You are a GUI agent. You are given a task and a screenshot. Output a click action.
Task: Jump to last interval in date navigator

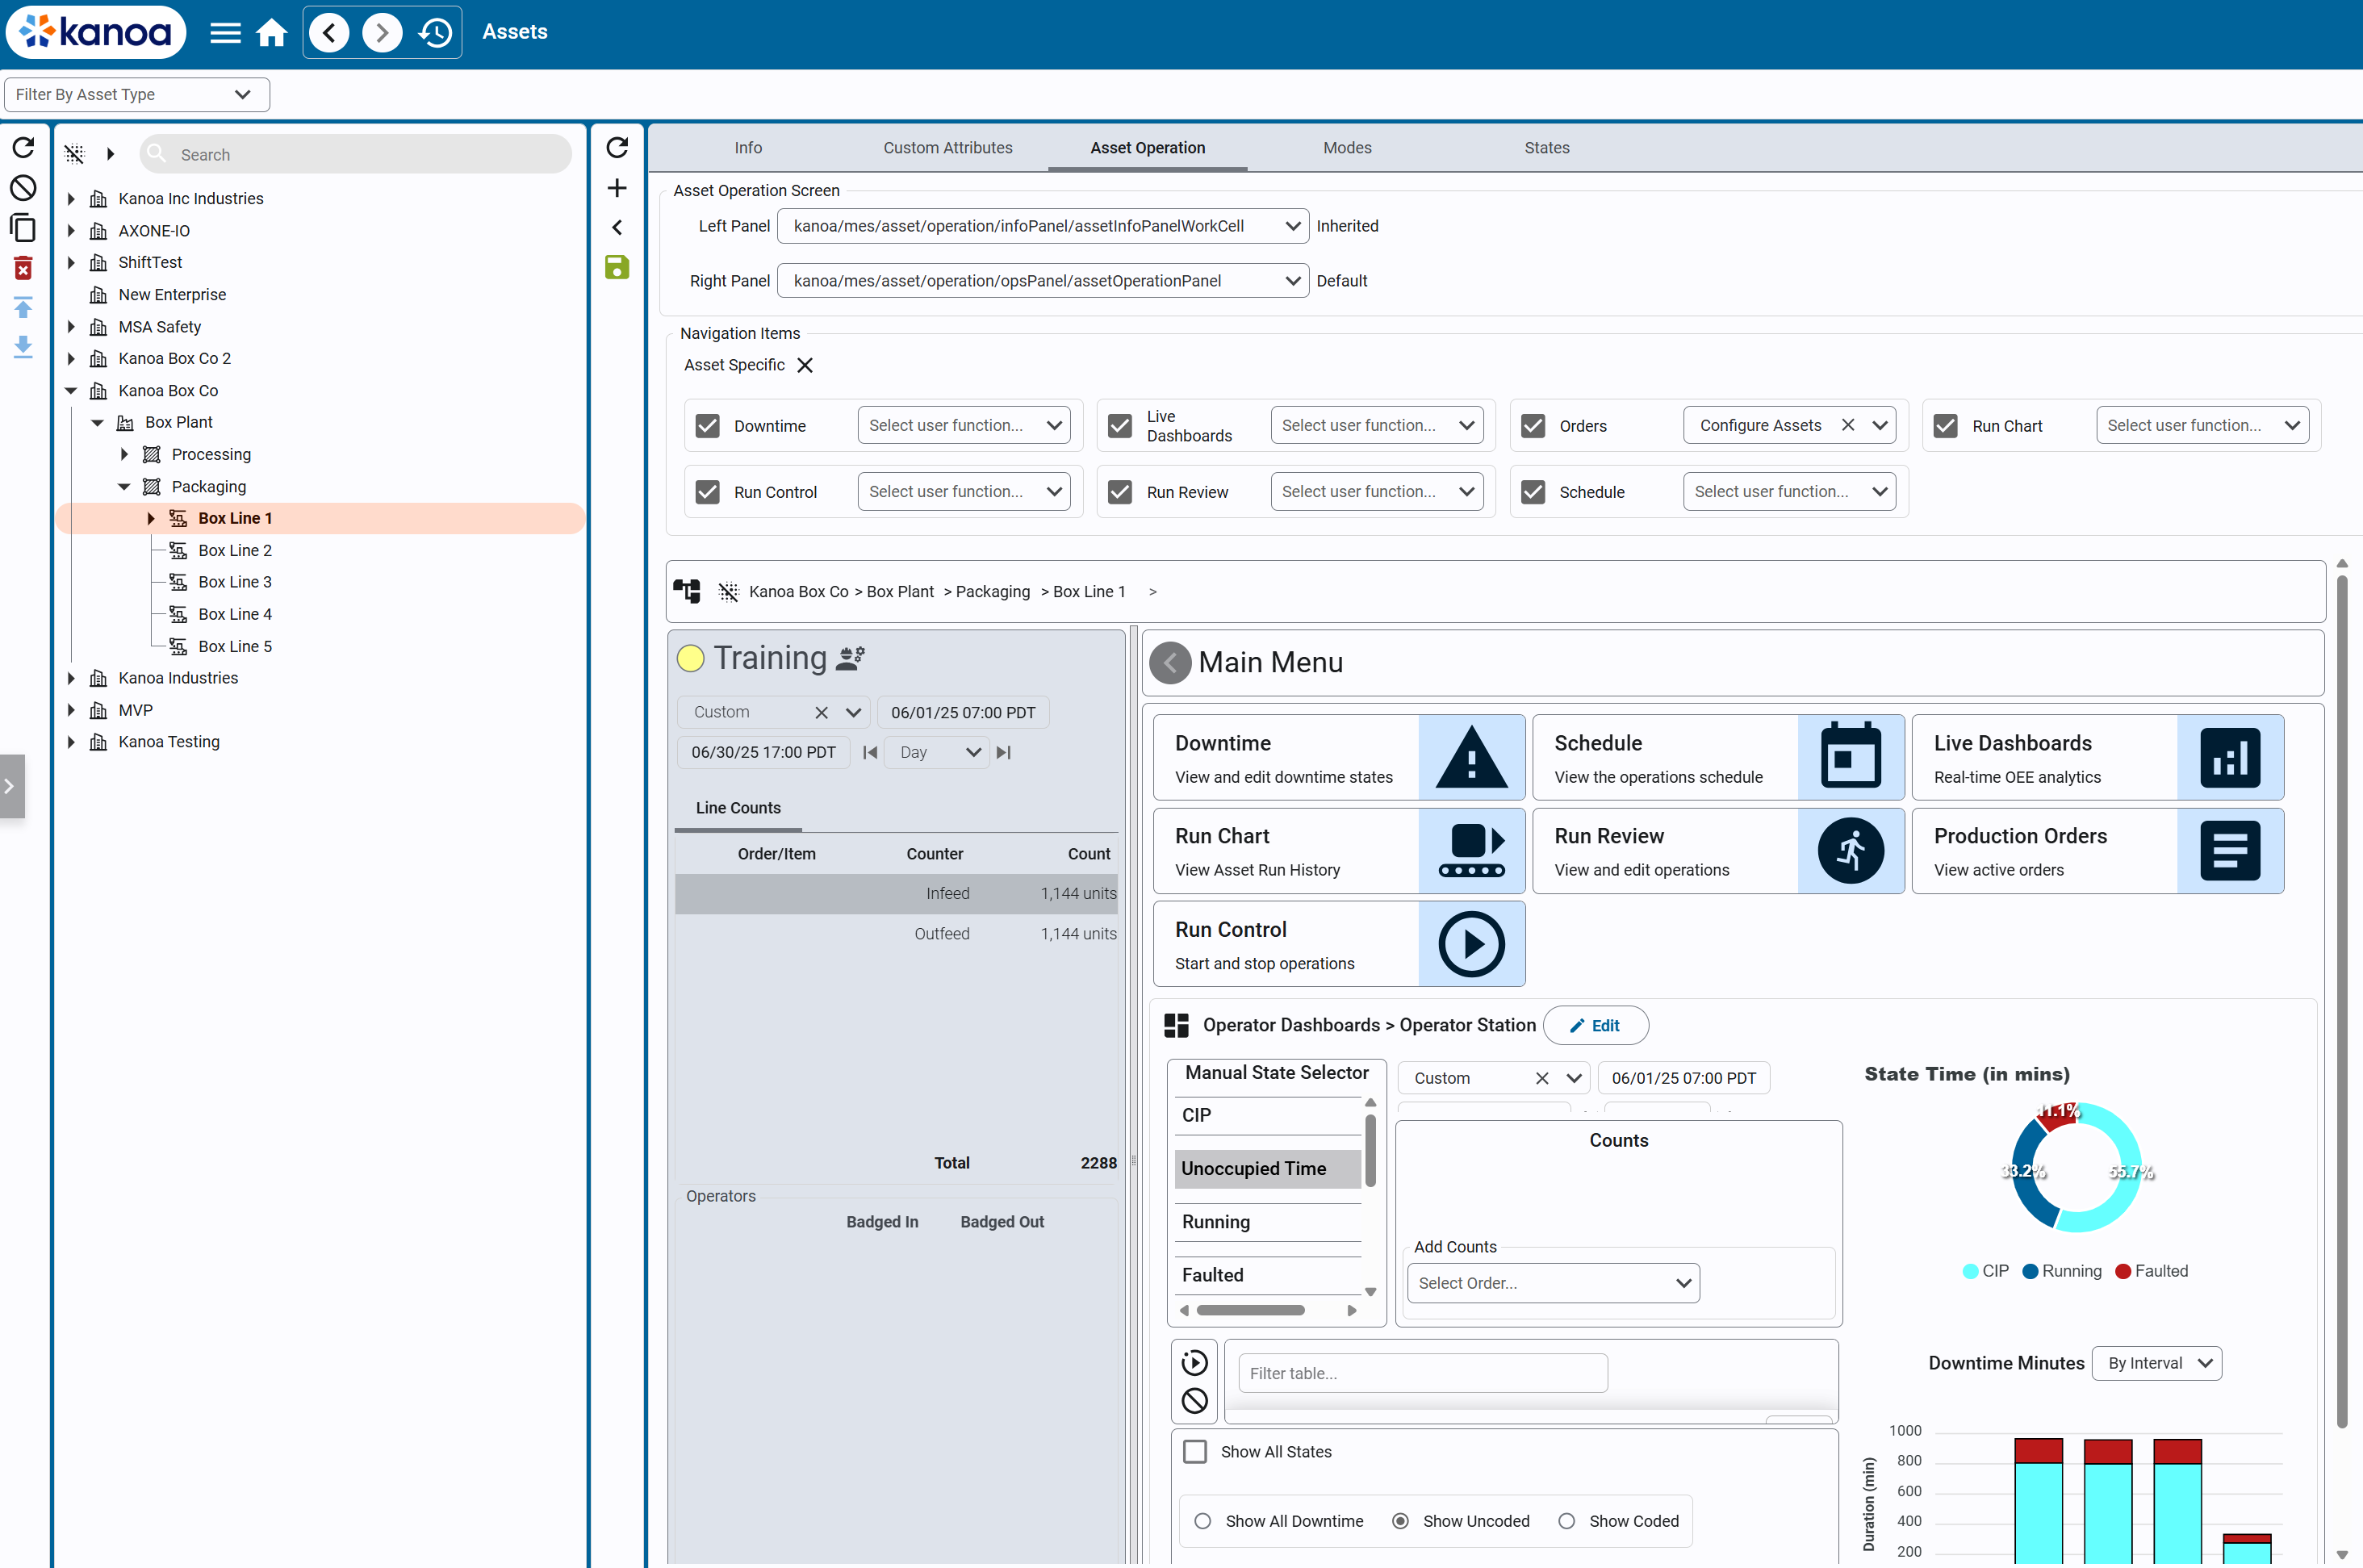tap(1004, 752)
